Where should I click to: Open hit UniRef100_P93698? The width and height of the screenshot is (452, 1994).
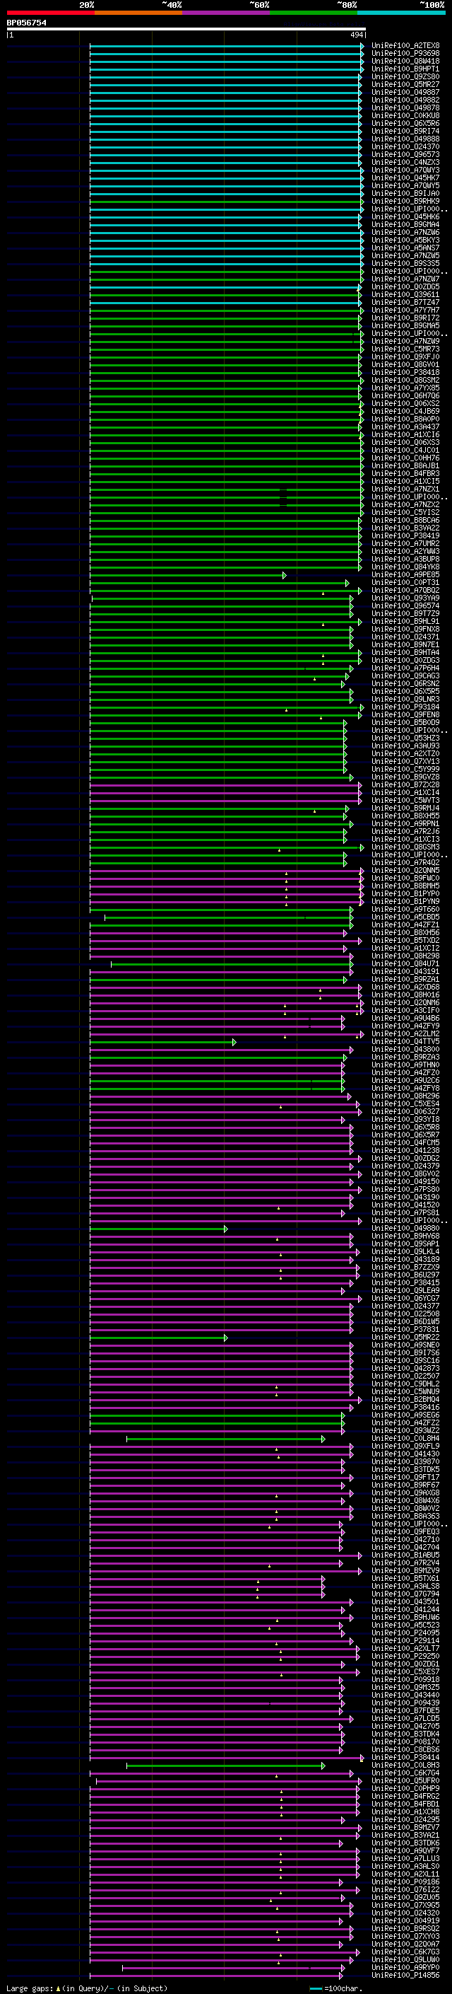pyautogui.click(x=405, y=54)
